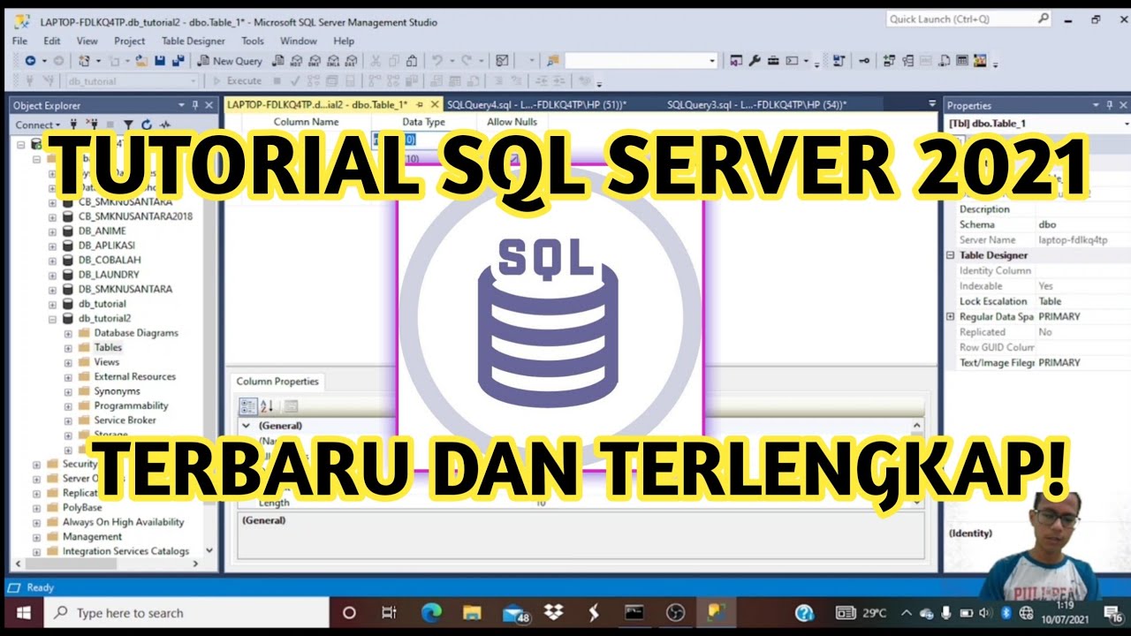Viewport: 1131px width, 636px height.
Task: Click the Alphabetical sort icon in Column Properties
Action: pyautogui.click(x=267, y=406)
